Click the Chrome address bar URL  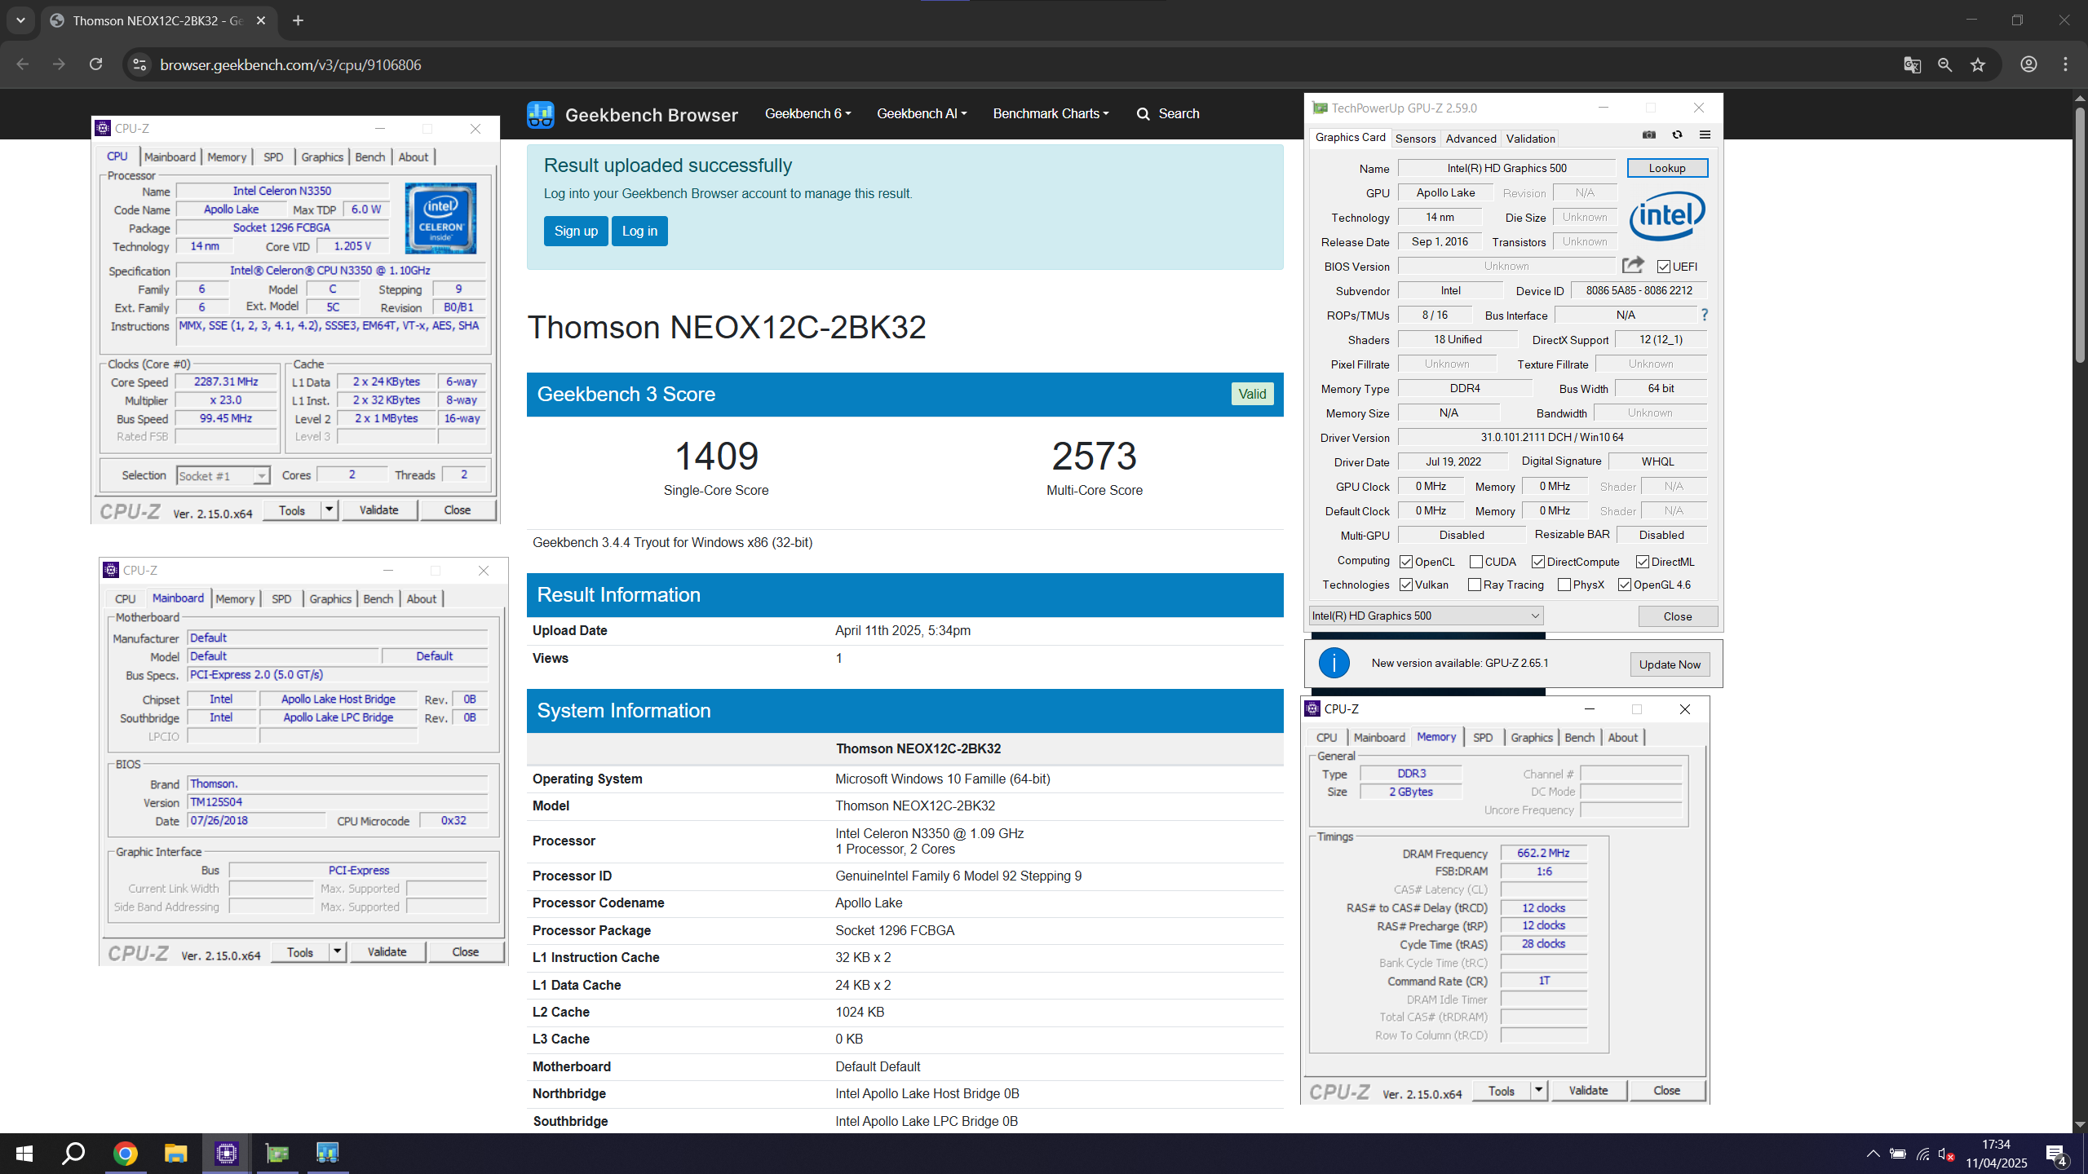tap(290, 64)
